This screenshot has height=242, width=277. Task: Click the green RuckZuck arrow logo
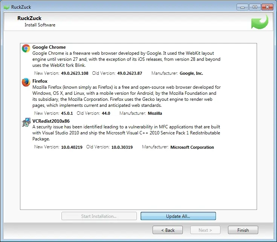260,22
